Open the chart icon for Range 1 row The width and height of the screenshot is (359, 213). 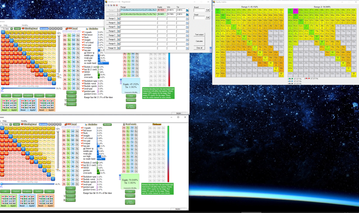click(187, 10)
